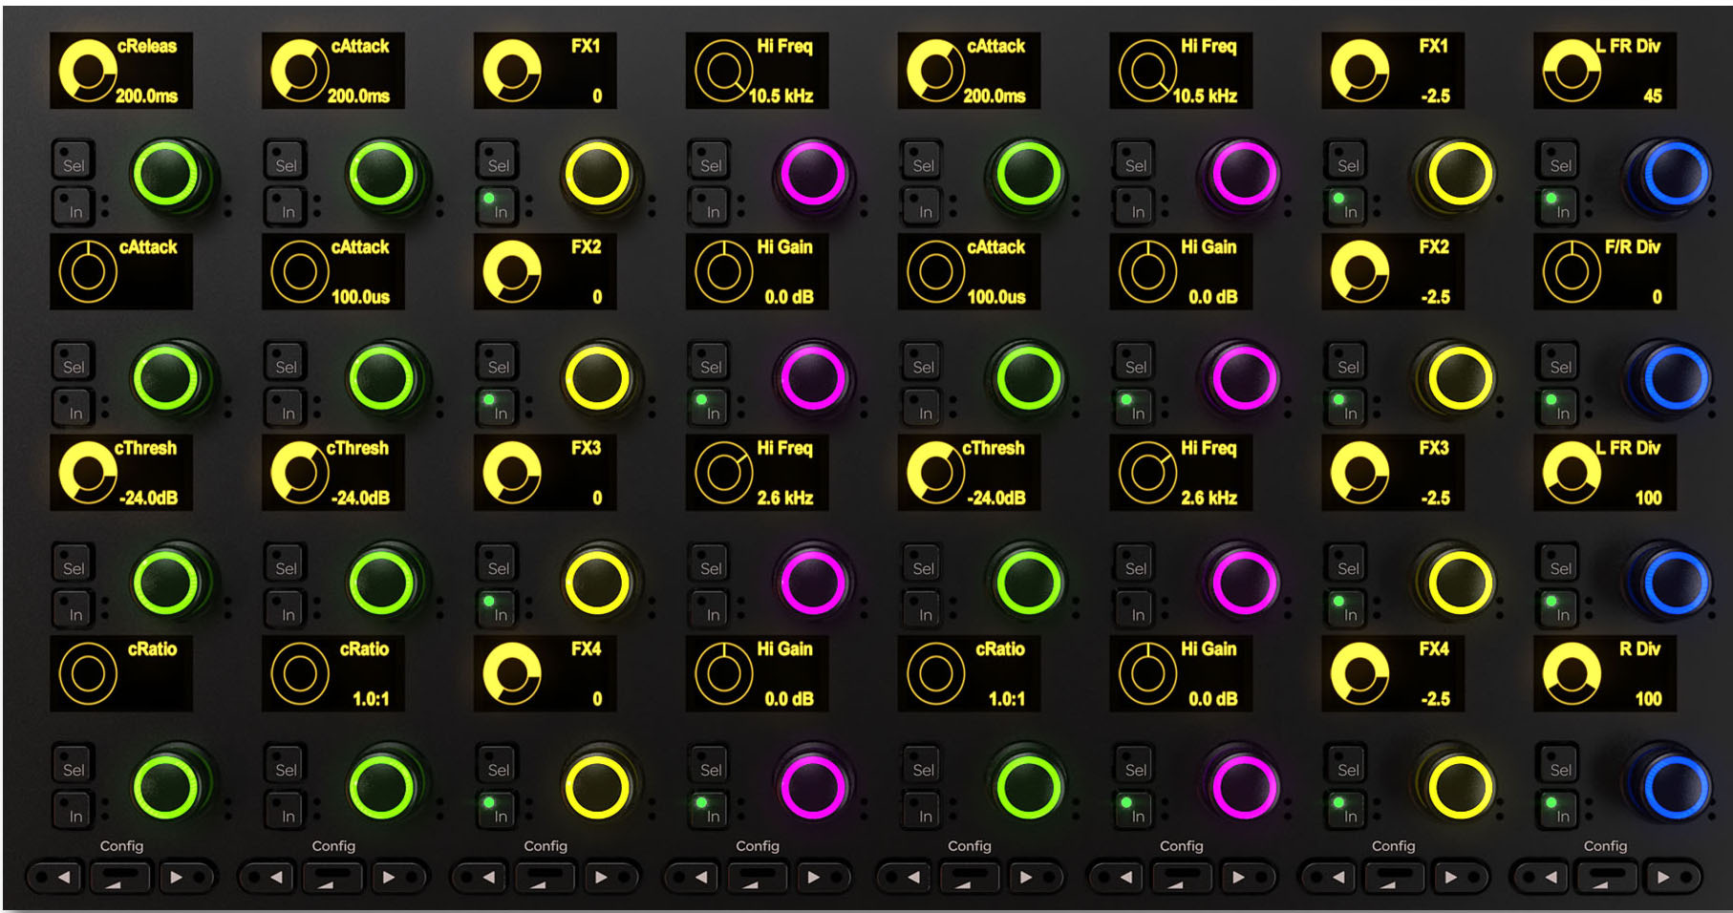The width and height of the screenshot is (1733, 913).
Task: Click the yellow knob below the FX4 0 display
Action: pos(598,789)
